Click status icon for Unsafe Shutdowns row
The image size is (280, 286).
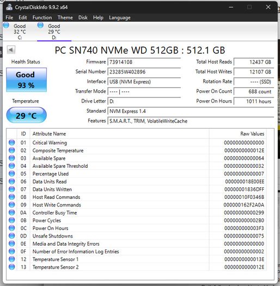tap(11, 236)
